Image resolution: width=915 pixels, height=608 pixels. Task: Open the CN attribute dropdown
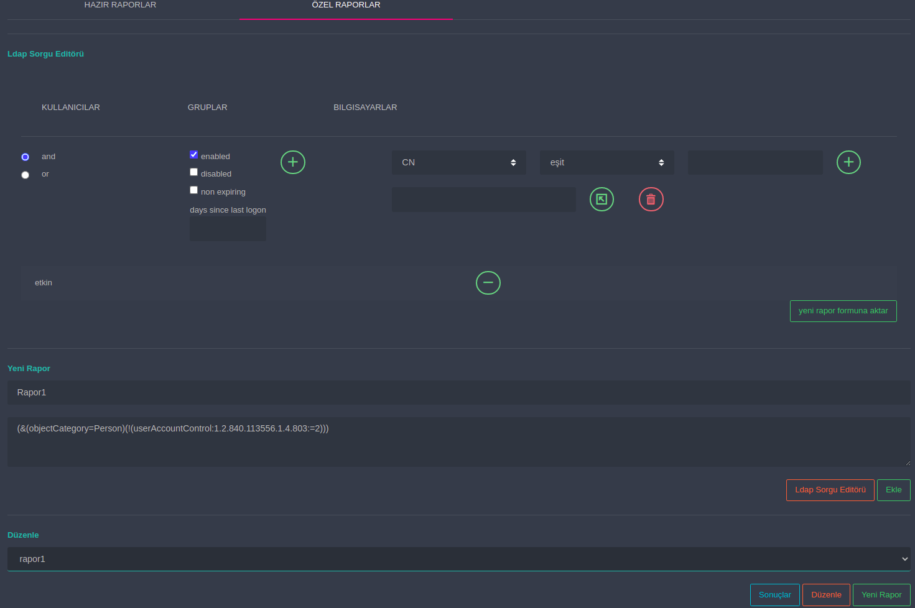[x=458, y=162]
